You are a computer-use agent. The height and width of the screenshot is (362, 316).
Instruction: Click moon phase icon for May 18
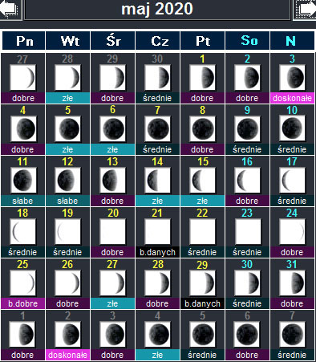pos(23,231)
